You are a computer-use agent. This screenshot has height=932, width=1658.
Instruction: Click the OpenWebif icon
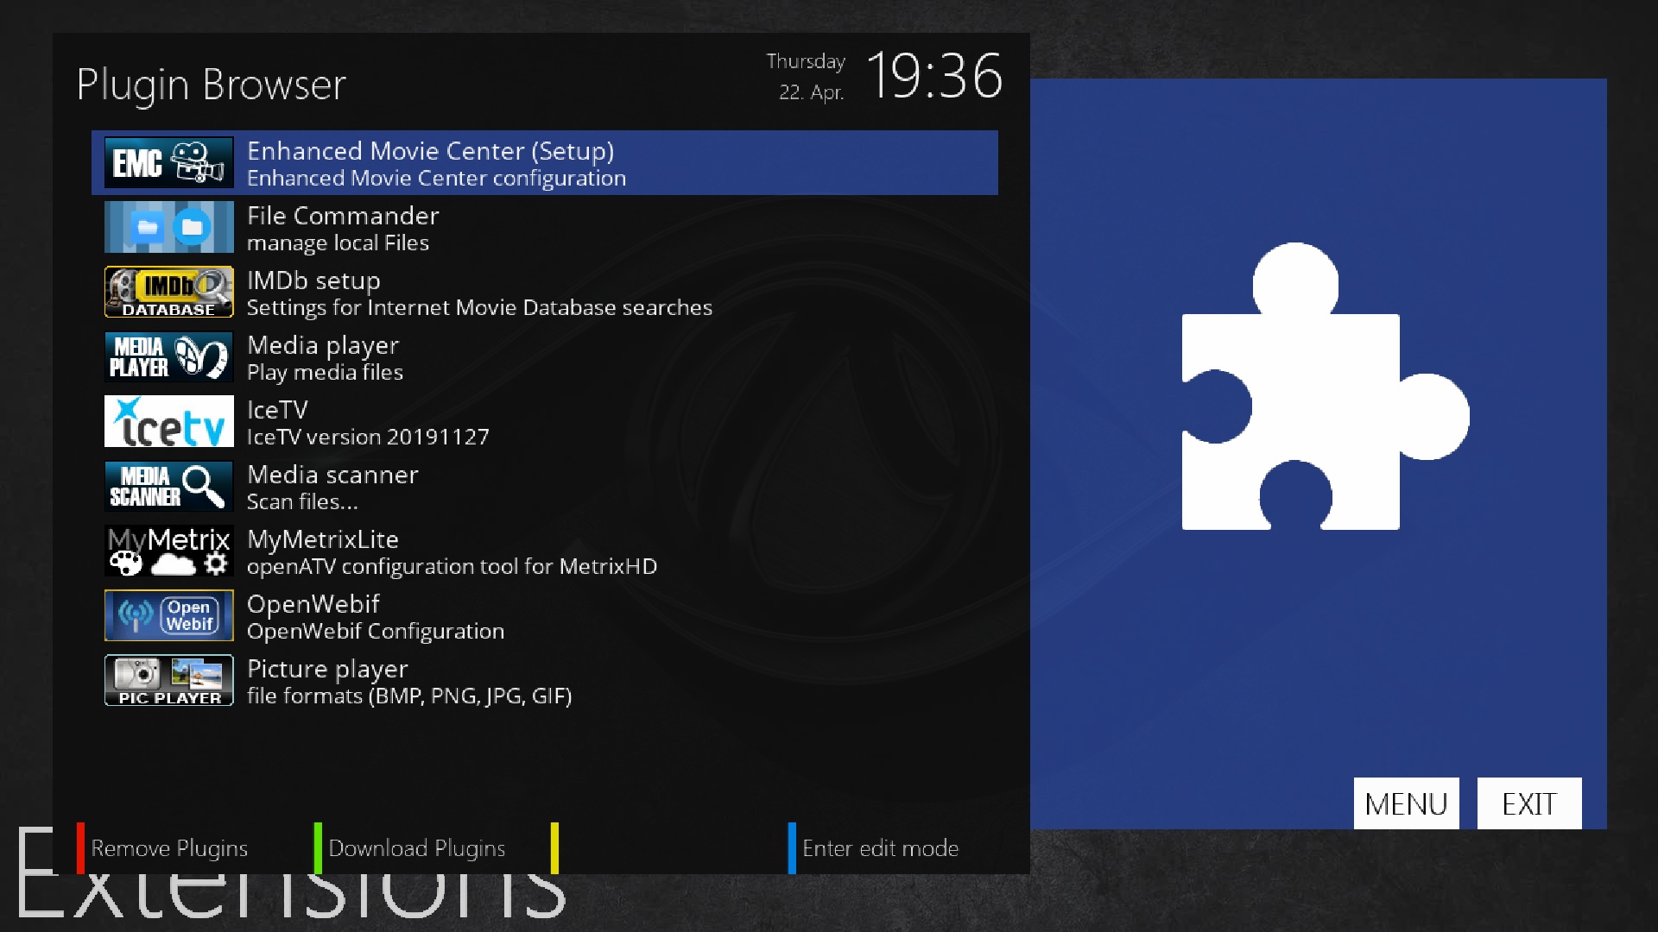click(168, 615)
